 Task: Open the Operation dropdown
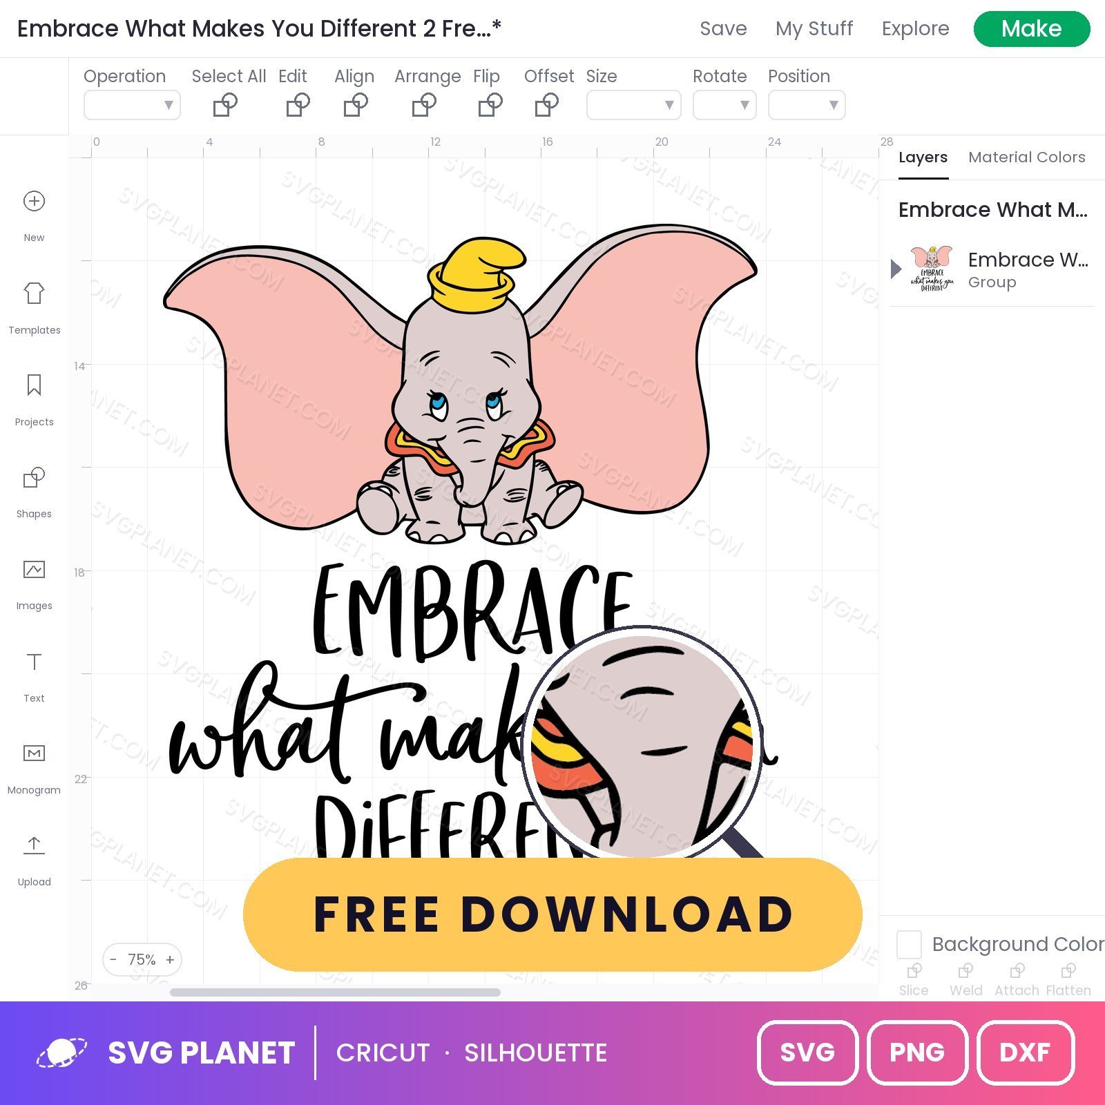point(132,105)
